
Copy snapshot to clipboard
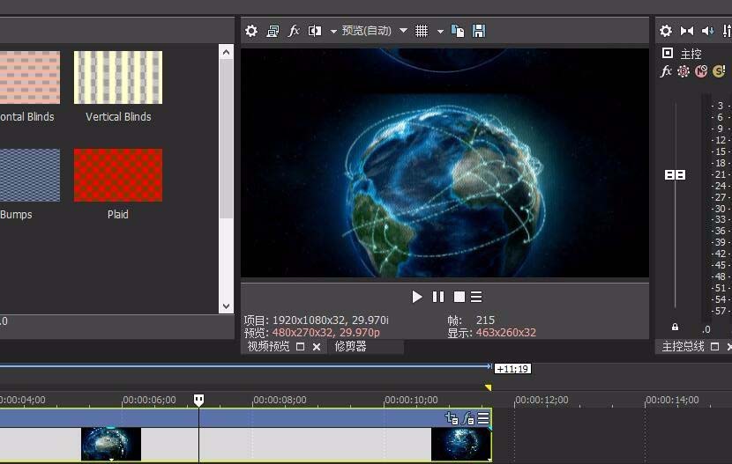(x=458, y=31)
